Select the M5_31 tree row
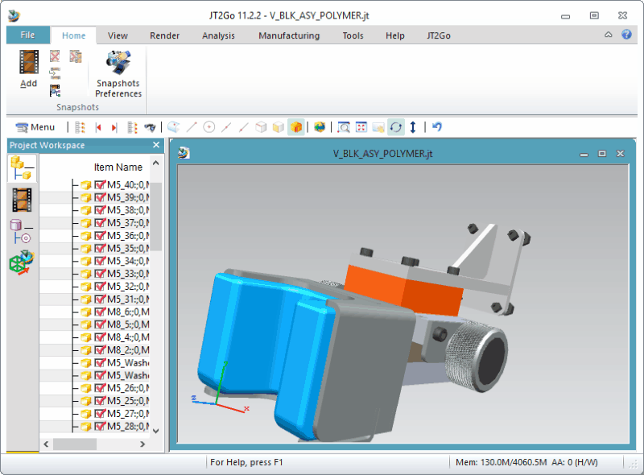Screen dimensions: 644x475 94,299
